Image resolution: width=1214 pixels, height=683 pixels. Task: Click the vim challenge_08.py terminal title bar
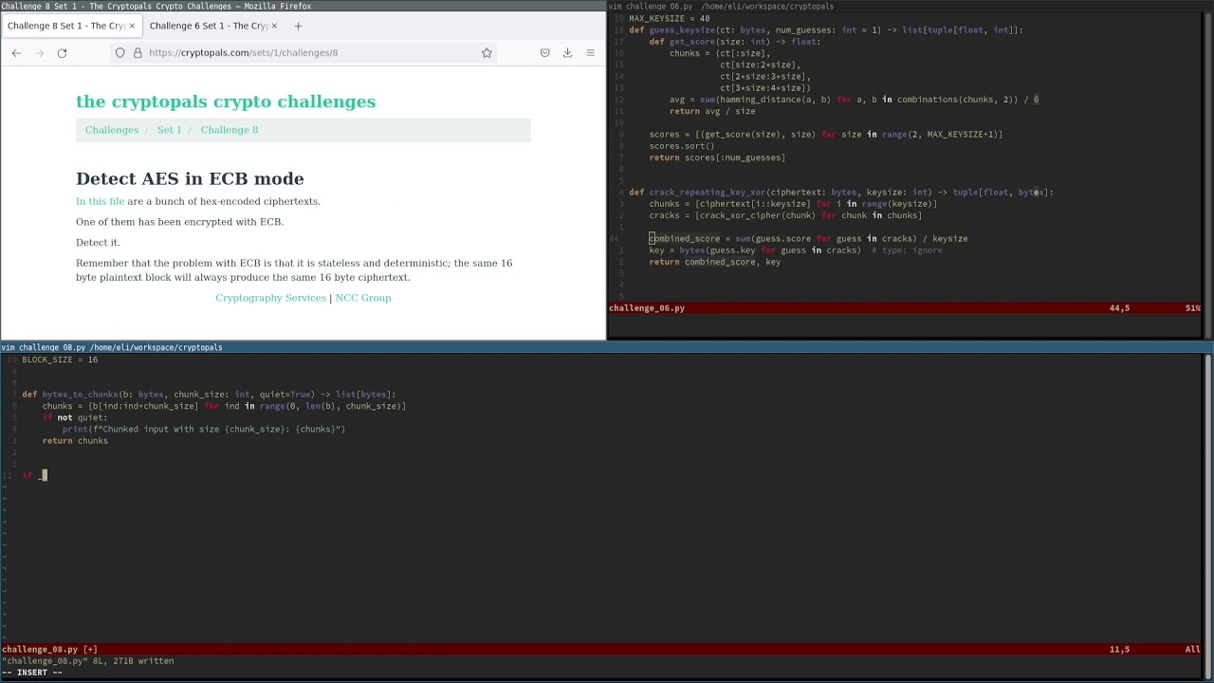click(607, 347)
